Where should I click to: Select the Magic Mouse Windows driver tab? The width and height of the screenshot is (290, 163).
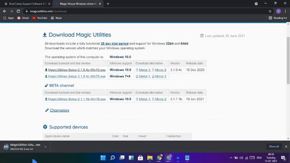click(78, 4)
